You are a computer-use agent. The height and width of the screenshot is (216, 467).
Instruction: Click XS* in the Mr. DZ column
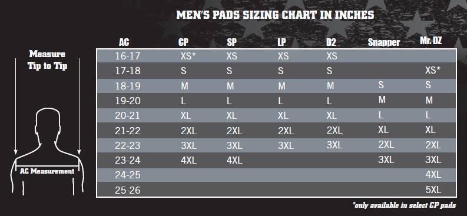(x=433, y=70)
